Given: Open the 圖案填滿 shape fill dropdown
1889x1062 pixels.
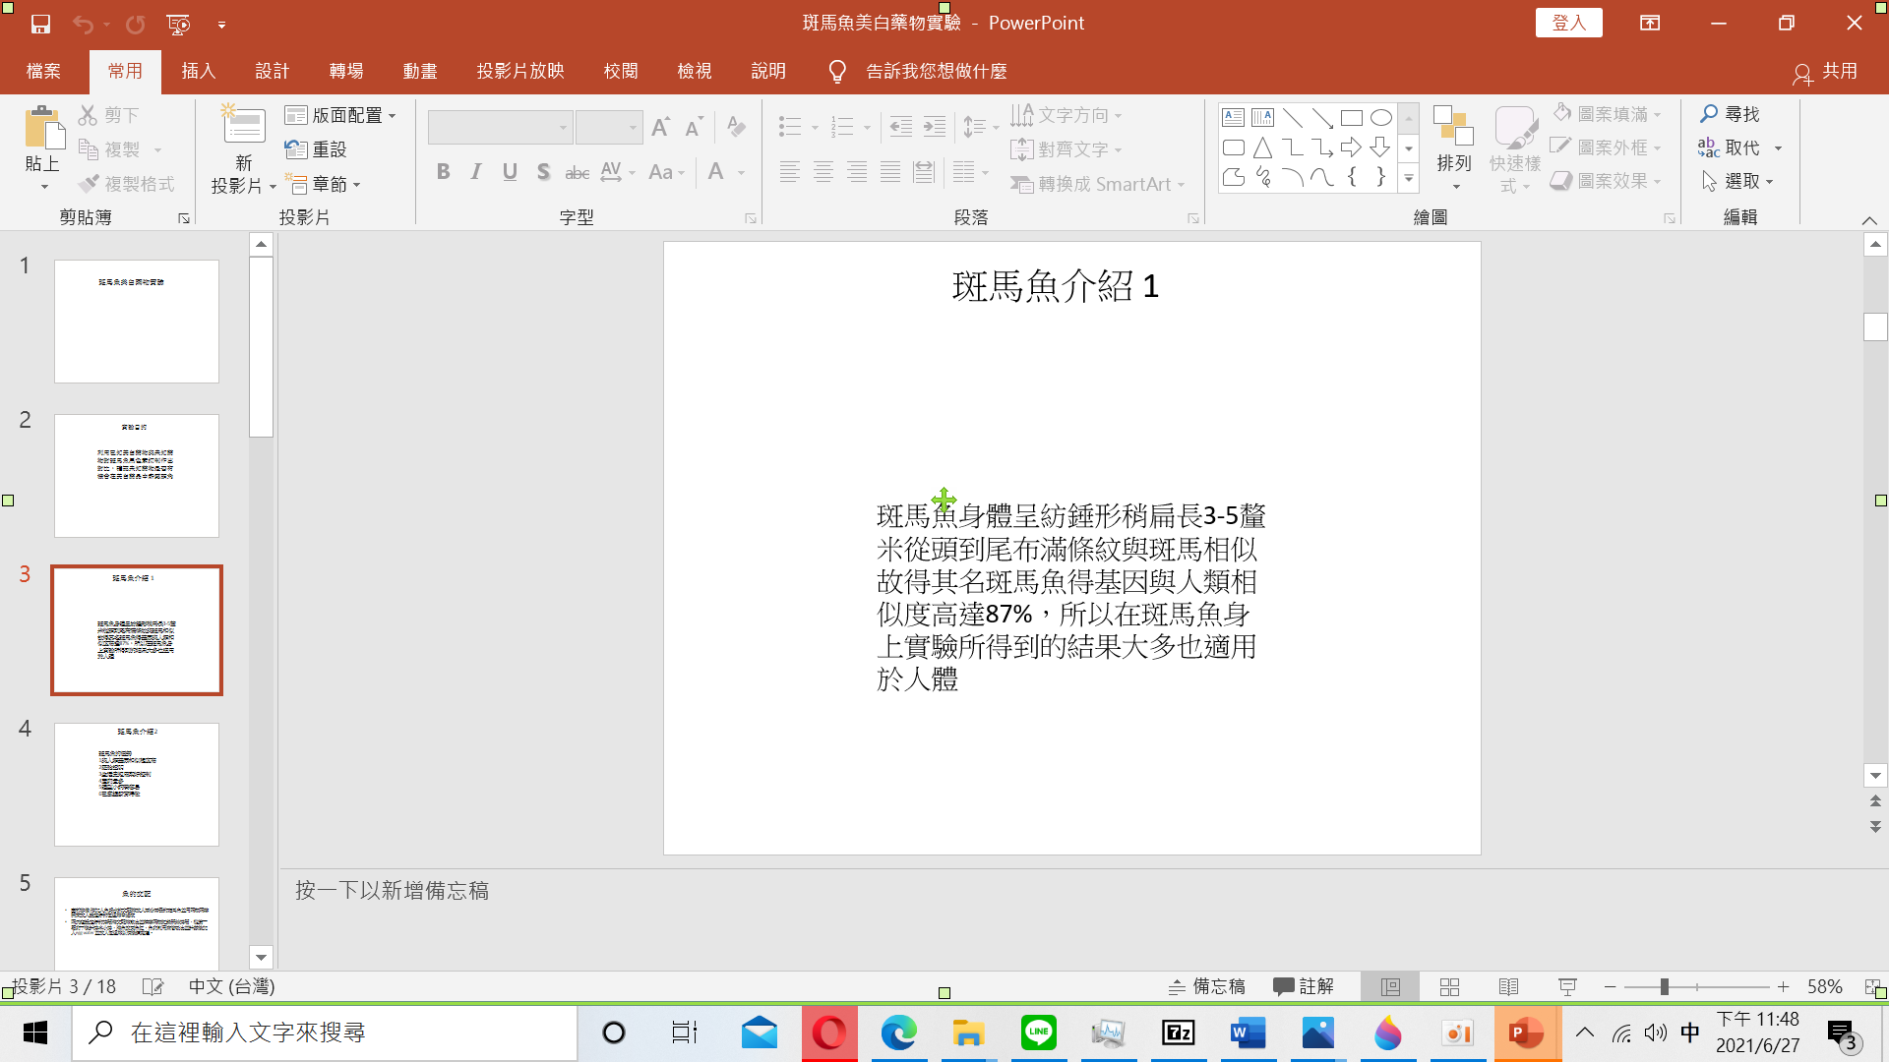Looking at the screenshot, I should click(1608, 114).
